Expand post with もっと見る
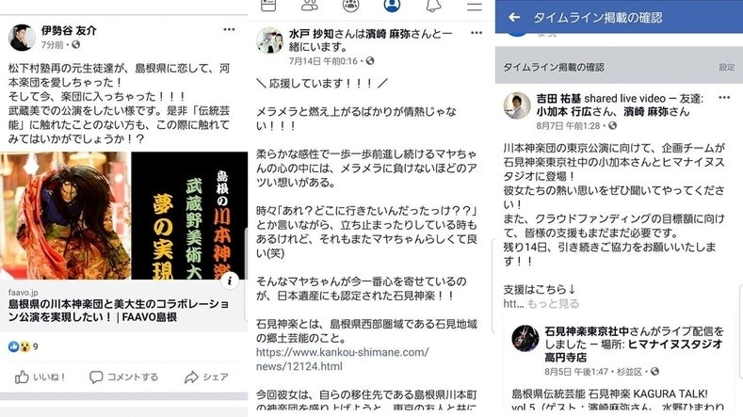743x417 pixels. click(x=553, y=304)
